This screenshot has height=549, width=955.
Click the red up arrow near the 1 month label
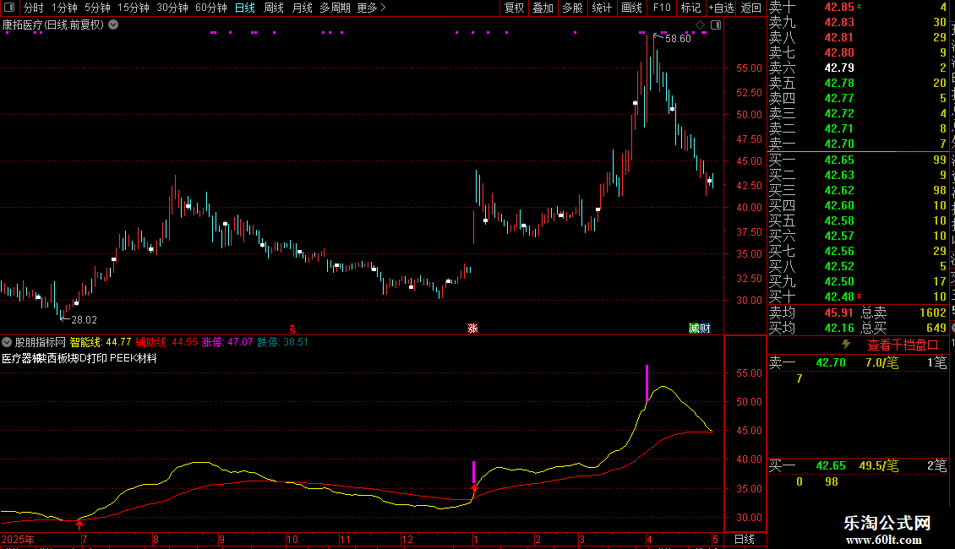coord(474,487)
